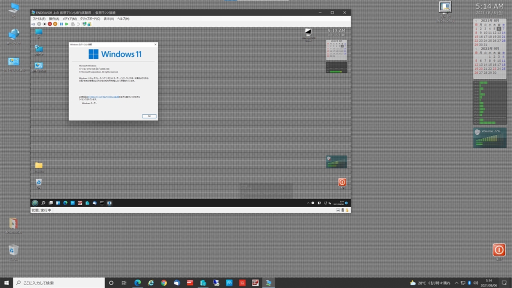Expand the host system tray hidden icons chevron
This screenshot has height=288, width=512.
tap(456, 283)
